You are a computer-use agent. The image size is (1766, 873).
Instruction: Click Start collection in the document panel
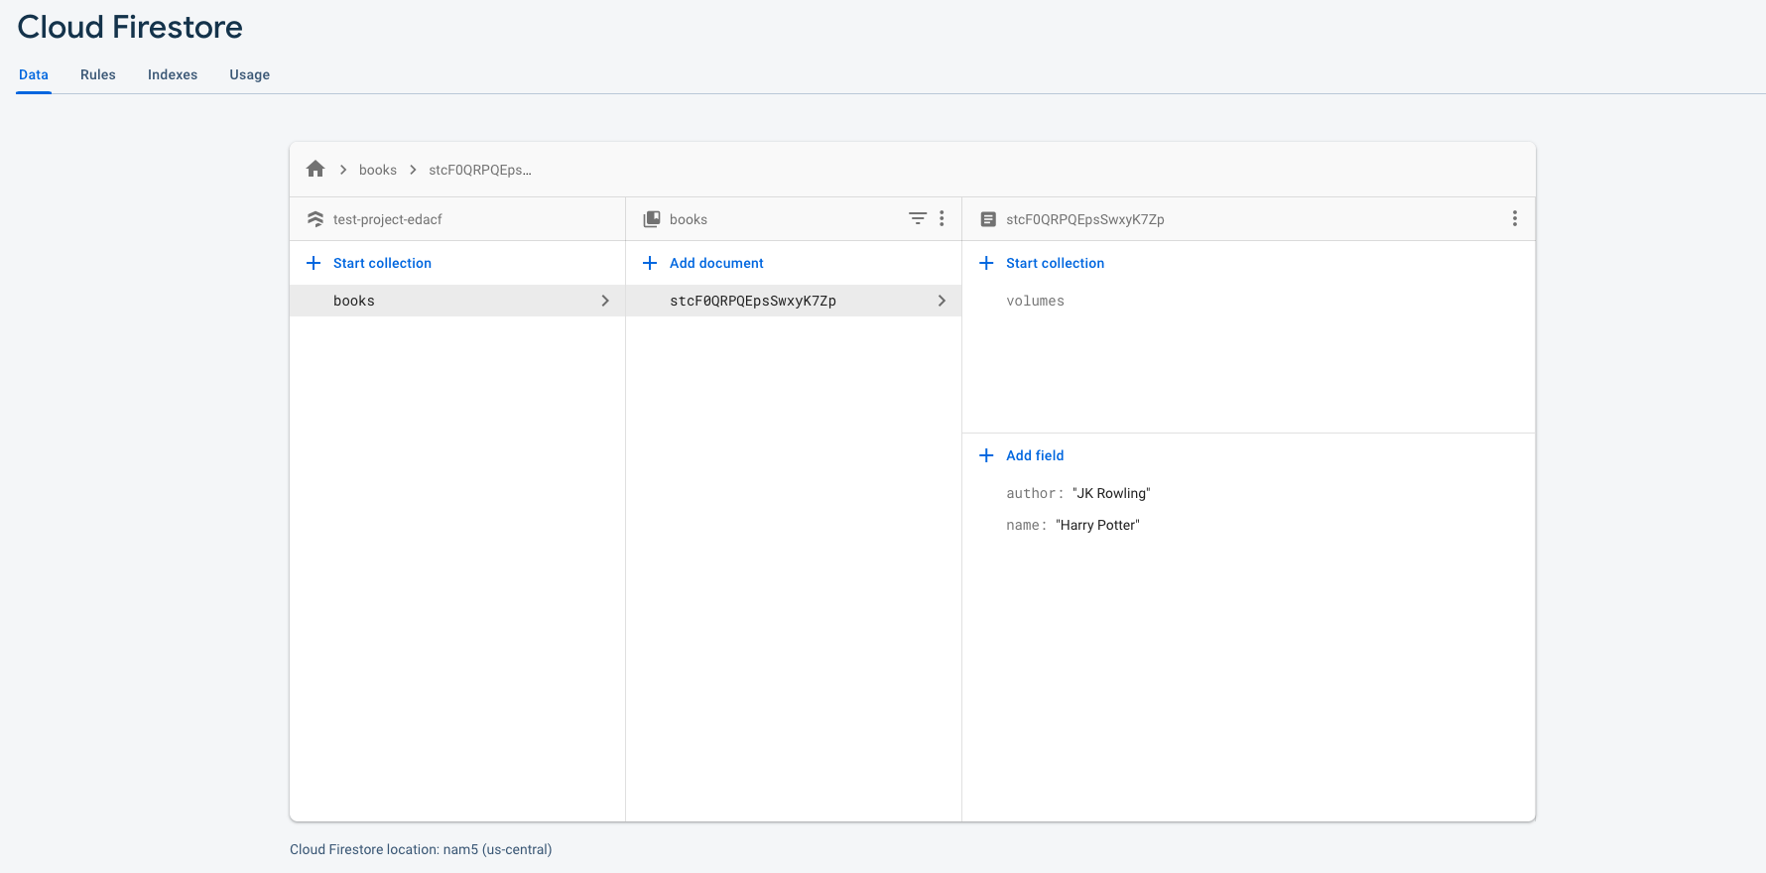(x=1055, y=263)
